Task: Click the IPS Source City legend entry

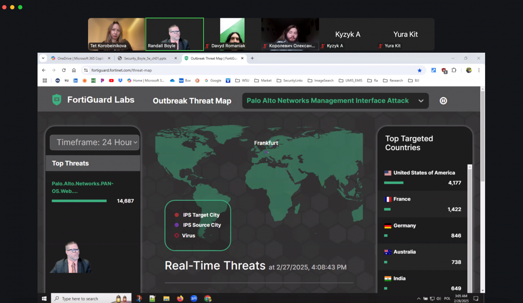Action: click(197, 225)
